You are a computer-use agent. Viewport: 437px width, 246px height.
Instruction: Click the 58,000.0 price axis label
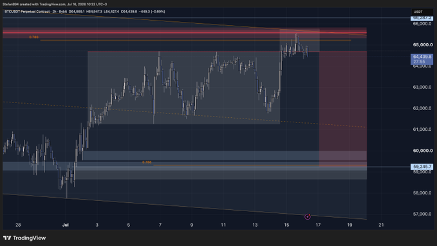[x=422, y=193]
